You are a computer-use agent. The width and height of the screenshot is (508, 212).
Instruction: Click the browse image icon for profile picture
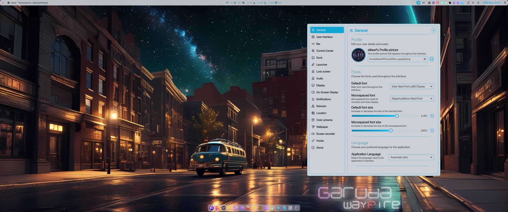(x=432, y=59)
